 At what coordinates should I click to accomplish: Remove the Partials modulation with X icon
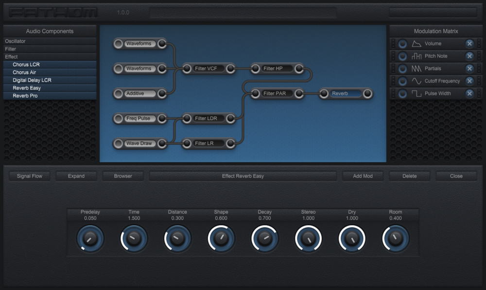click(x=469, y=69)
